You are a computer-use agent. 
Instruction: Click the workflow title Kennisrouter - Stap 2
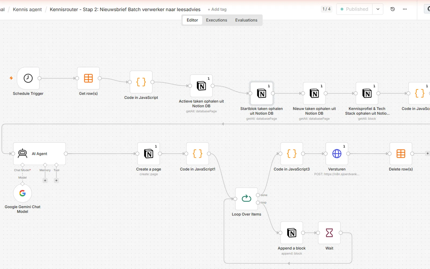click(125, 9)
